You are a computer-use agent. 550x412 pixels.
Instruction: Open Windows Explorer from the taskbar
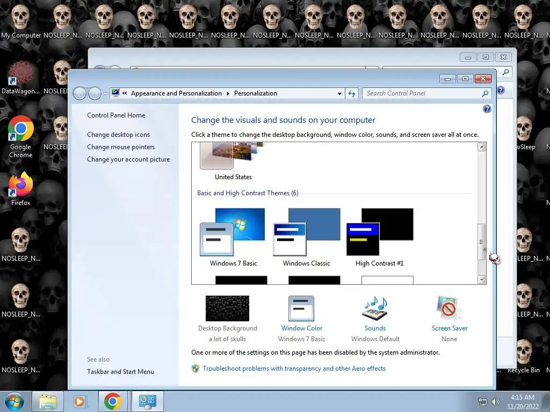click(48, 401)
